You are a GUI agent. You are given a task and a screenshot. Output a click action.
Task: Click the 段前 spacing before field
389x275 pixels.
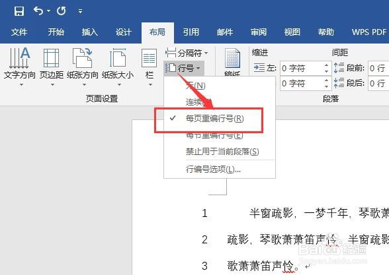coord(378,69)
